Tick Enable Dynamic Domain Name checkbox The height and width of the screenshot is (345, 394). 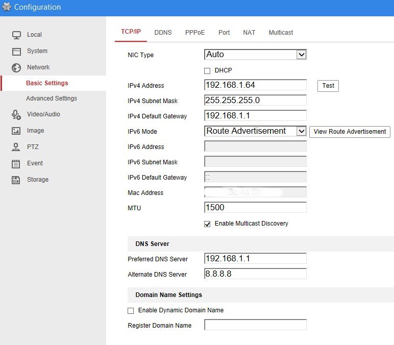tap(131, 310)
